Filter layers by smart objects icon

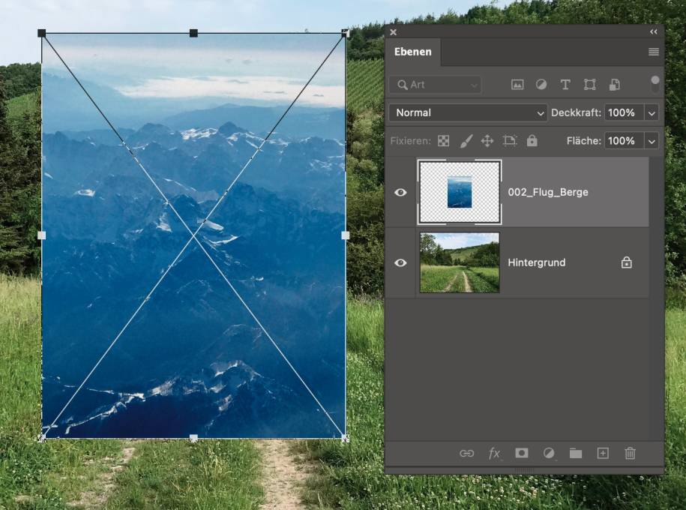click(x=614, y=85)
